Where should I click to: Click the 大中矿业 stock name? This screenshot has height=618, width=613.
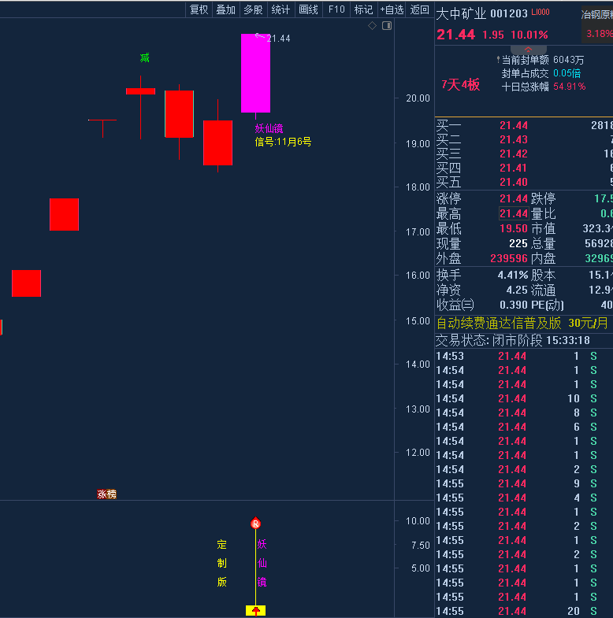pos(461,13)
